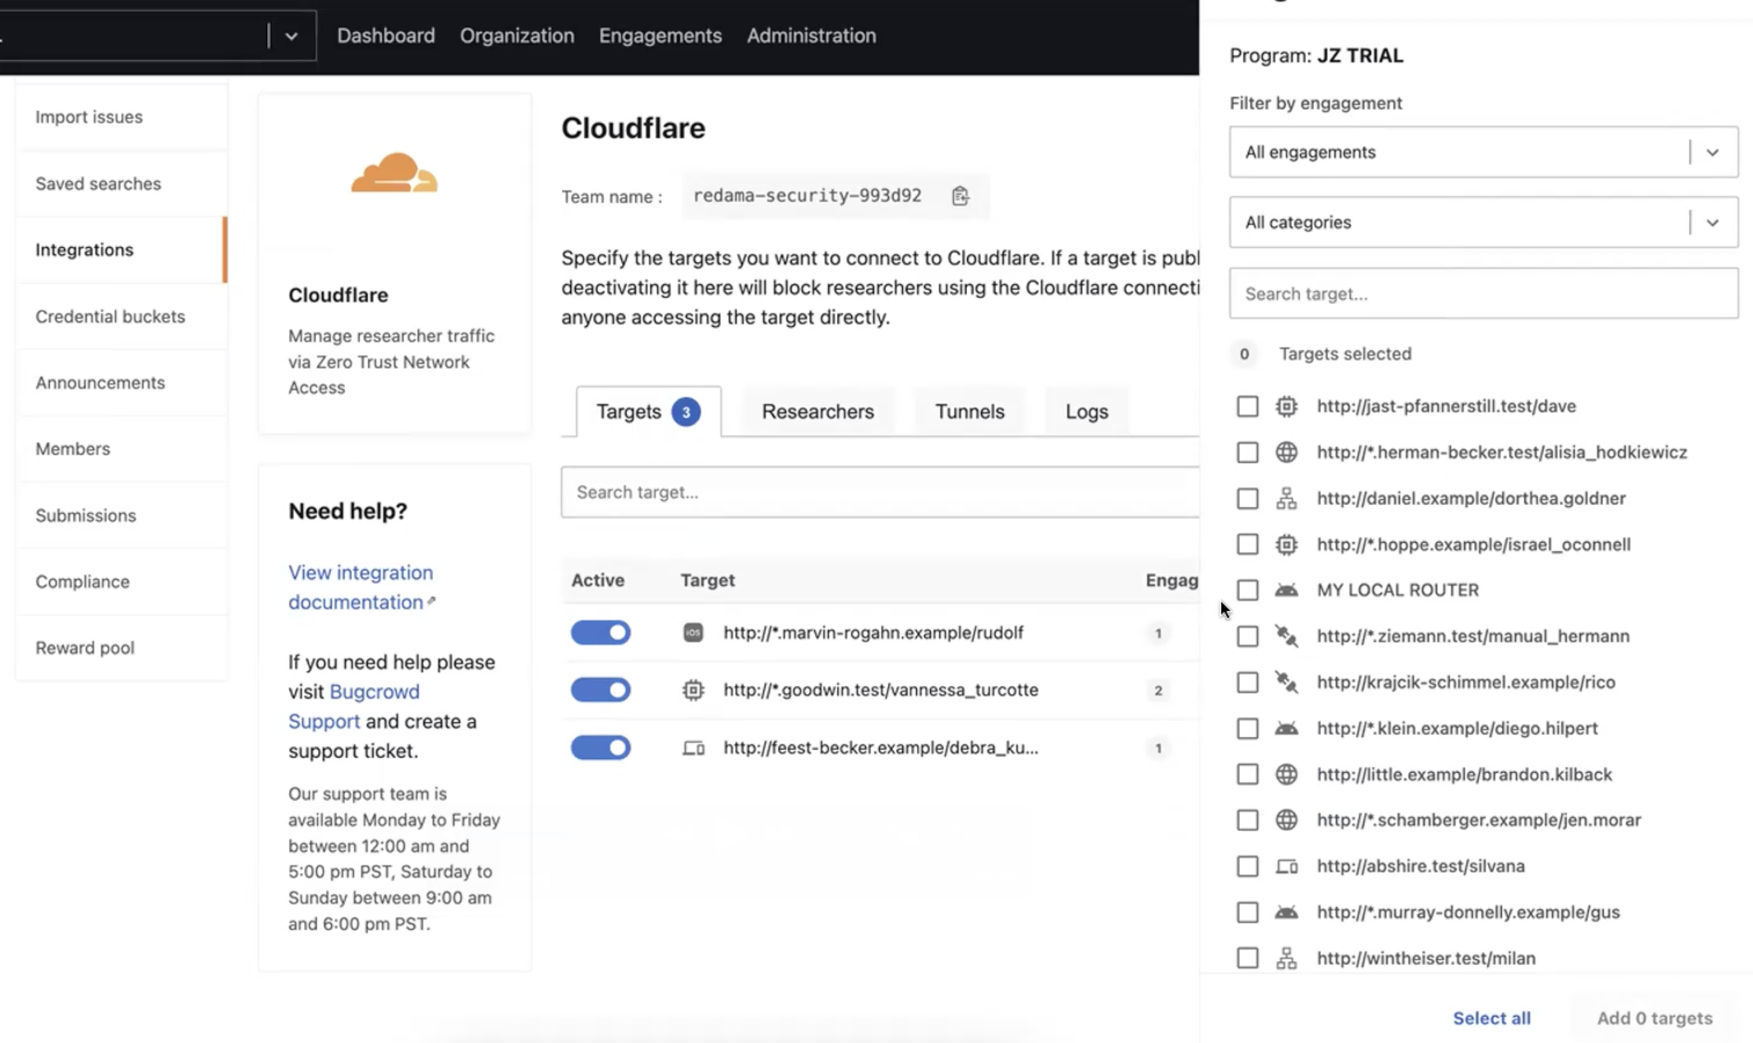Click the globe icon for little.example/brandon.kilback
Screen dimensions: 1753x1043
pos(1286,774)
